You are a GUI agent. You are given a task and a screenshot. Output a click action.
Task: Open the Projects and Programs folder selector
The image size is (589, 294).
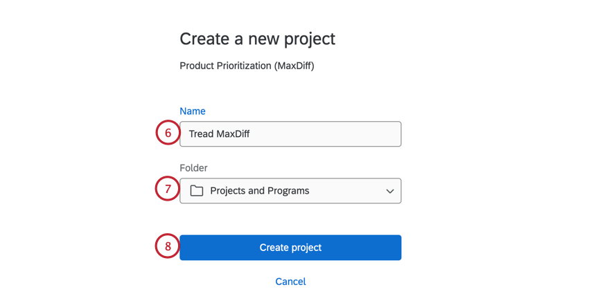[290, 191]
